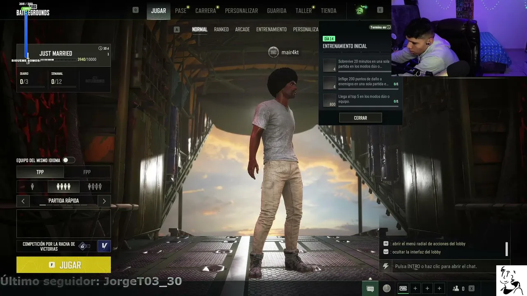527x296 pixels.
Task: Click the yellow JUGAR button
Action: tap(63, 265)
